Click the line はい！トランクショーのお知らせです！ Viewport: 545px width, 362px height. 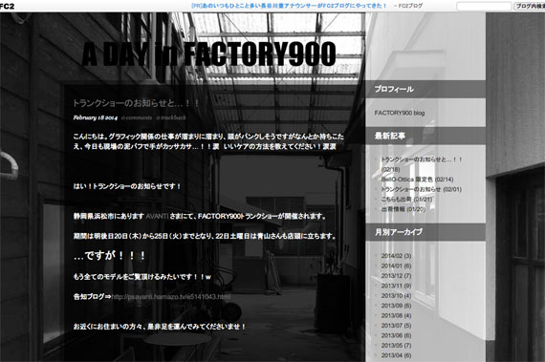pyautogui.click(x=127, y=186)
